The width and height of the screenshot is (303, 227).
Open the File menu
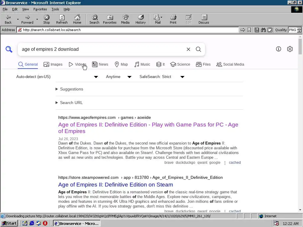coord(5,9)
